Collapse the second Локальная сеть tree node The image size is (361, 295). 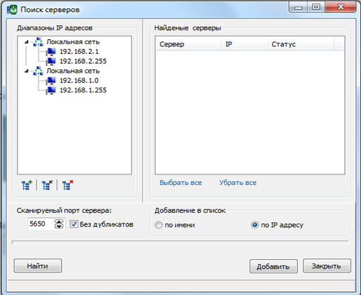pos(27,71)
